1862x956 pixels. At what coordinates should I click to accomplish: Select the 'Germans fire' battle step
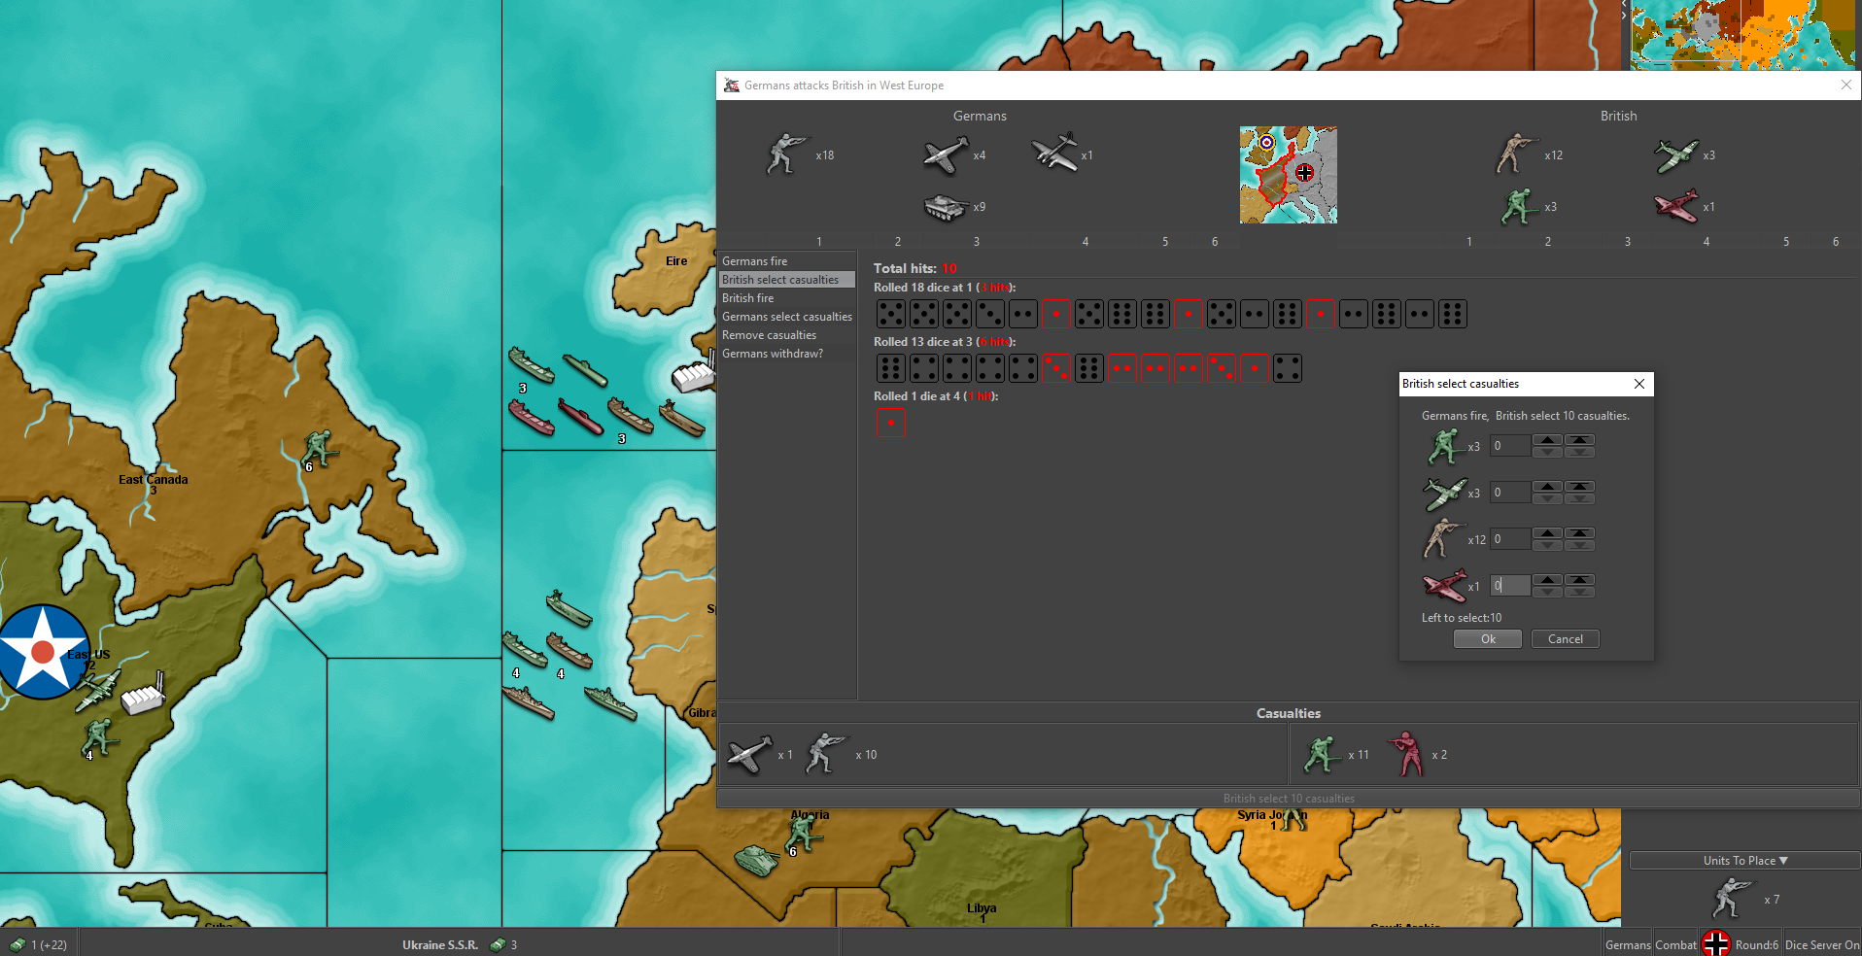[x=787, y=261]
